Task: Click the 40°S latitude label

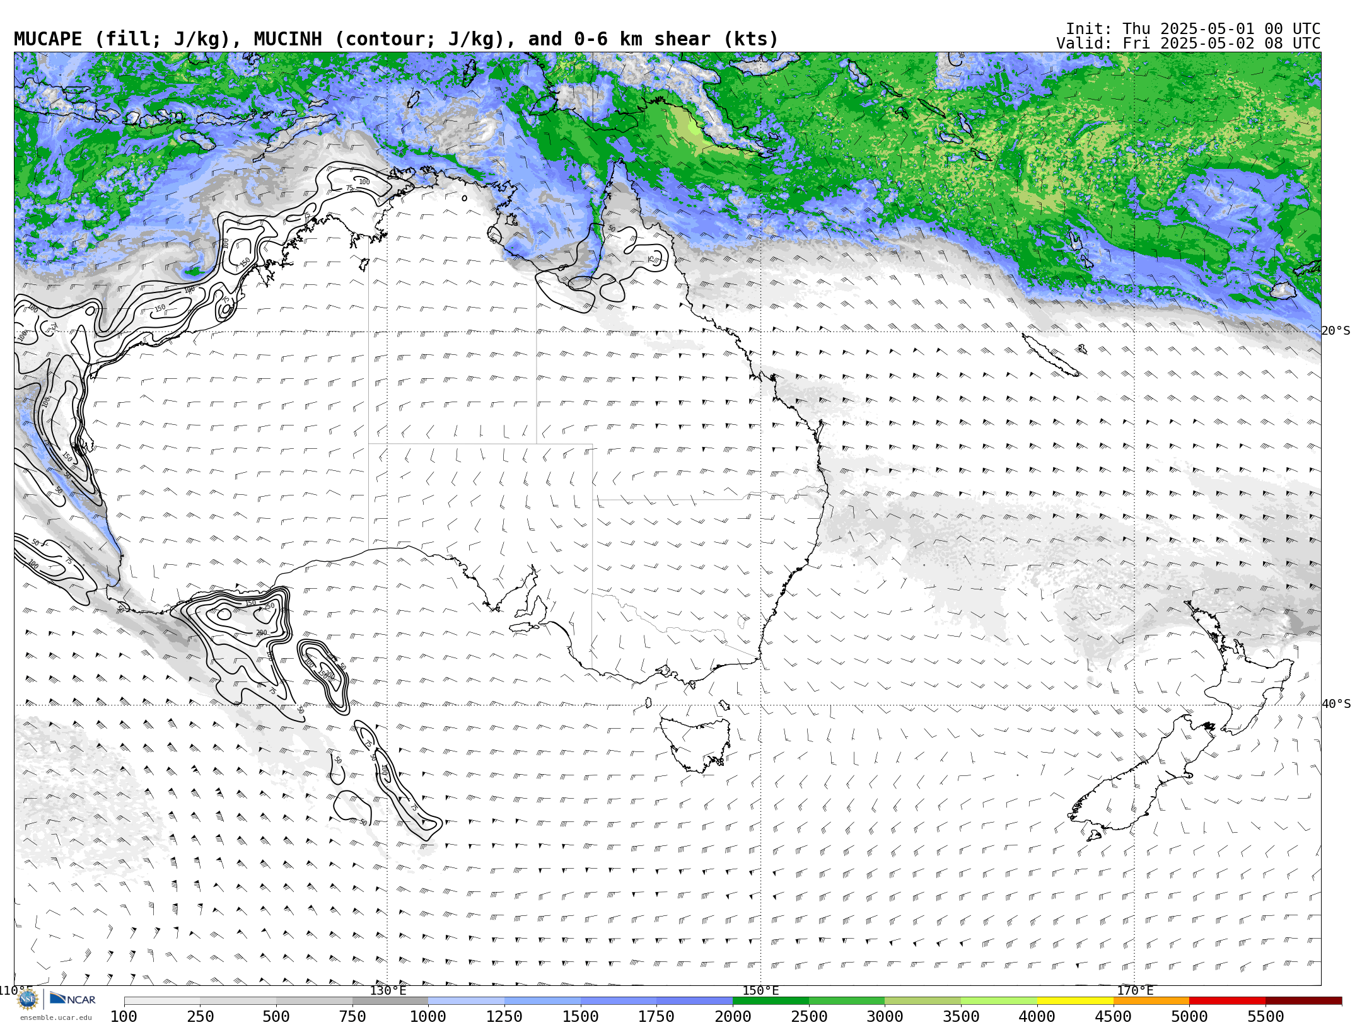Action: 1336,704
